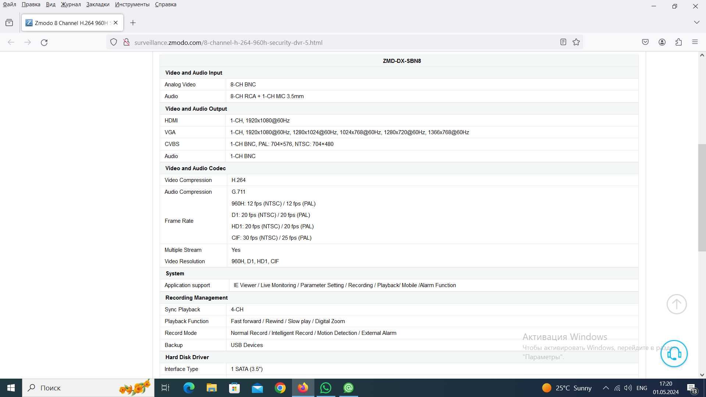This screenshot has height=397, width=706.
Task: Expand the list all tabs chevron
Action: (696, 22)
